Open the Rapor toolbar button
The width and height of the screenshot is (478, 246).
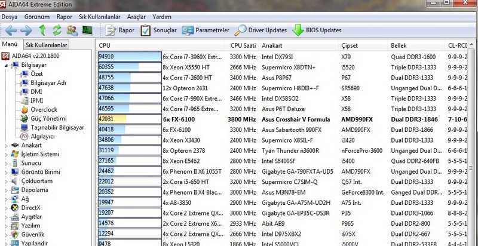point(120,30)
